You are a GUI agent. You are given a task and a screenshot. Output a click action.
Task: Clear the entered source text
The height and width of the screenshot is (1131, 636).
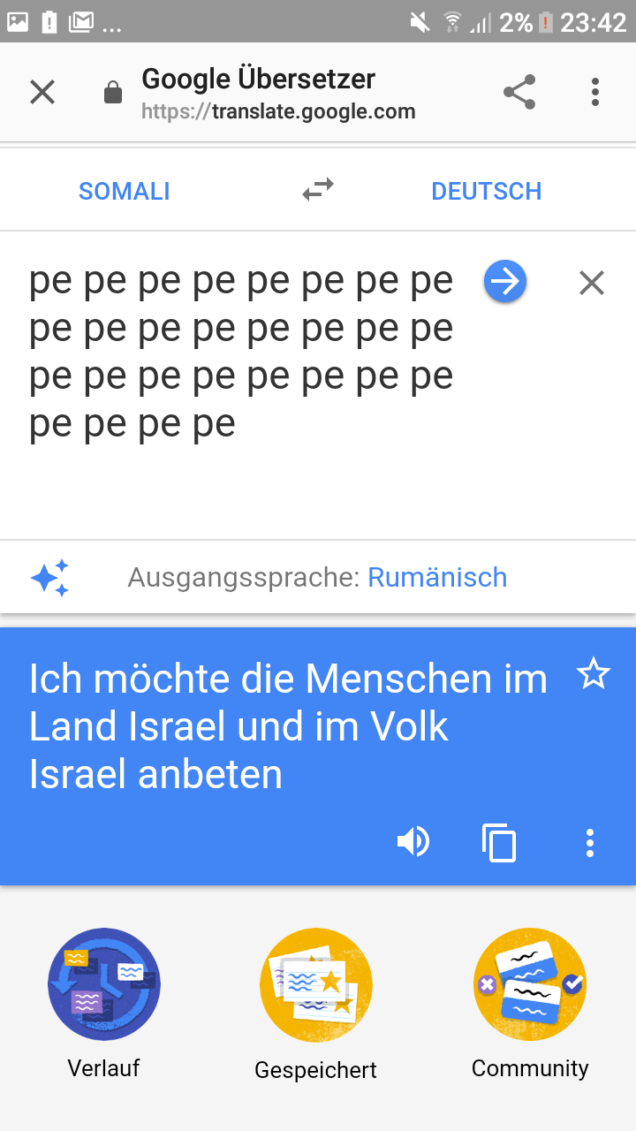tap(591, 283)
